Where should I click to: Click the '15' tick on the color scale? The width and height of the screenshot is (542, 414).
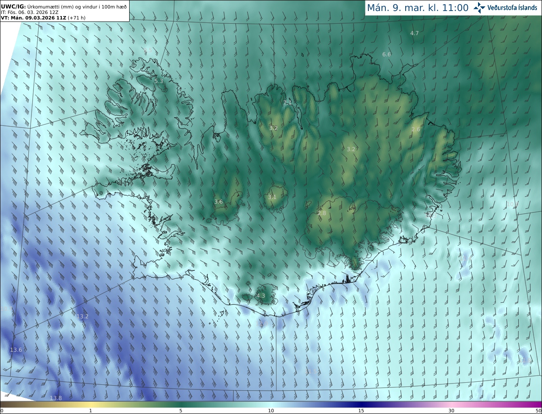pos(361,411)
